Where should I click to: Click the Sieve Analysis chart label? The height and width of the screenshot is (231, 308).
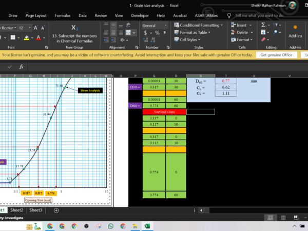pos(90,90)
